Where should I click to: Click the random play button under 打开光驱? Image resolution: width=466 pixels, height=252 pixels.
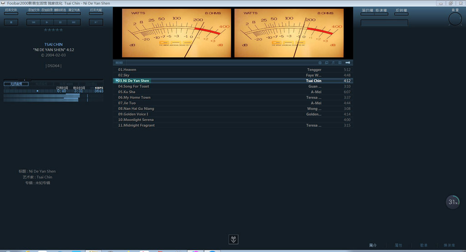[x=96, y=22]
